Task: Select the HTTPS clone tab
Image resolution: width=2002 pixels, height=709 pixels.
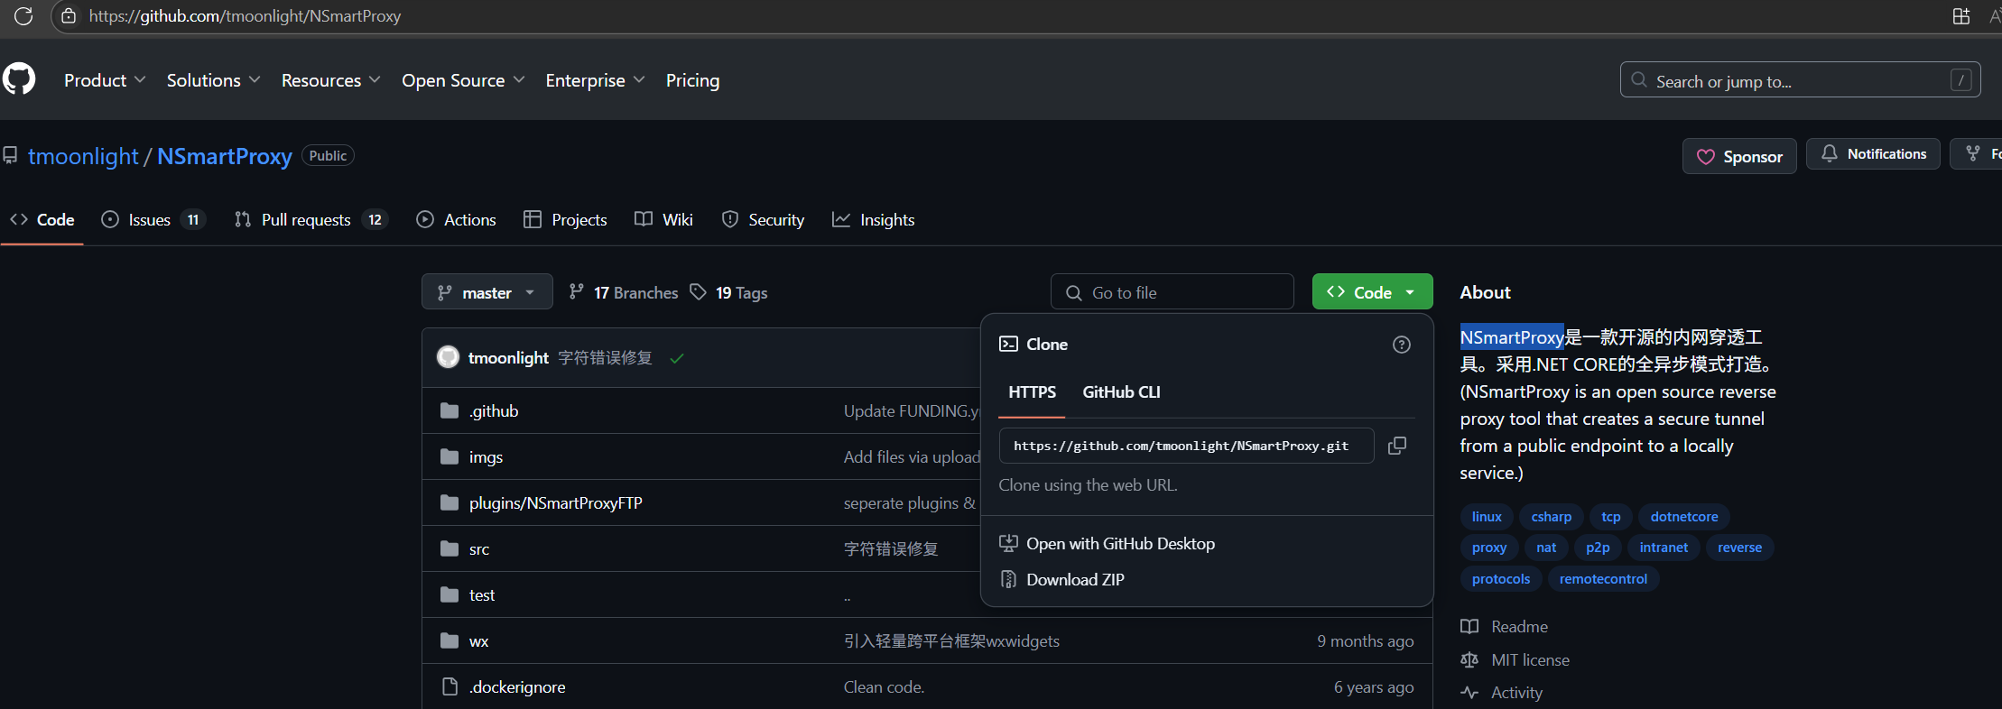Action: coord(1032,392)
